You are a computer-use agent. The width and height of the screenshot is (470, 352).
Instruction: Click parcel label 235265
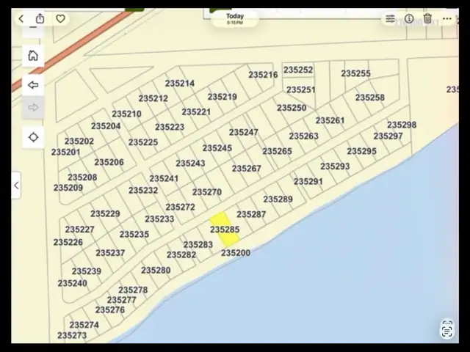pos(278,151)
